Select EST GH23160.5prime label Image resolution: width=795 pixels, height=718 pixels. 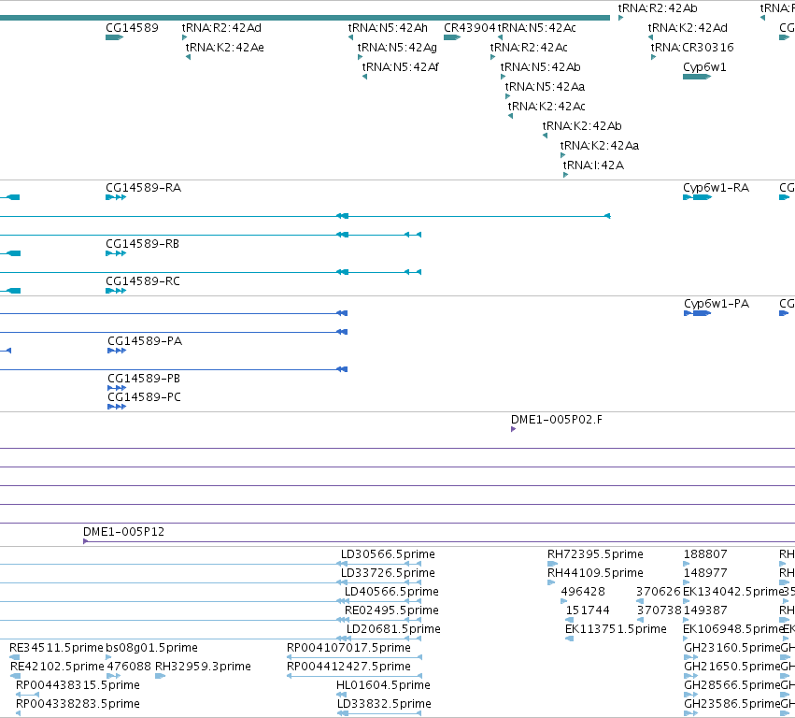[x=731, y=649]
